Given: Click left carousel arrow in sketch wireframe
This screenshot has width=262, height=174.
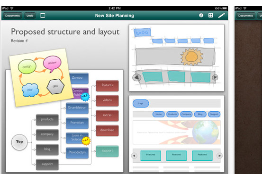Looking at the screenshot, I should 137,77.
